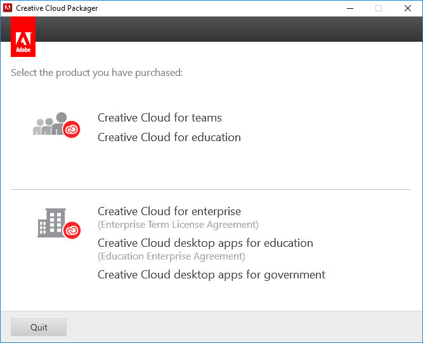Click the Creative Cloud badge on people icon
This screenshot has width=423, height=343.
[x=71, y=129]
